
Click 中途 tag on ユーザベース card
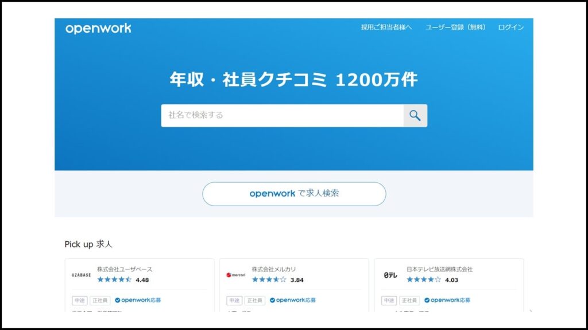(79, 300)
